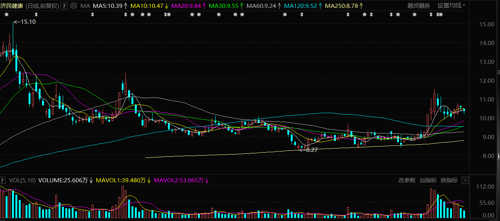Click the collapse arrow on right edge

(x=498, y=156)
